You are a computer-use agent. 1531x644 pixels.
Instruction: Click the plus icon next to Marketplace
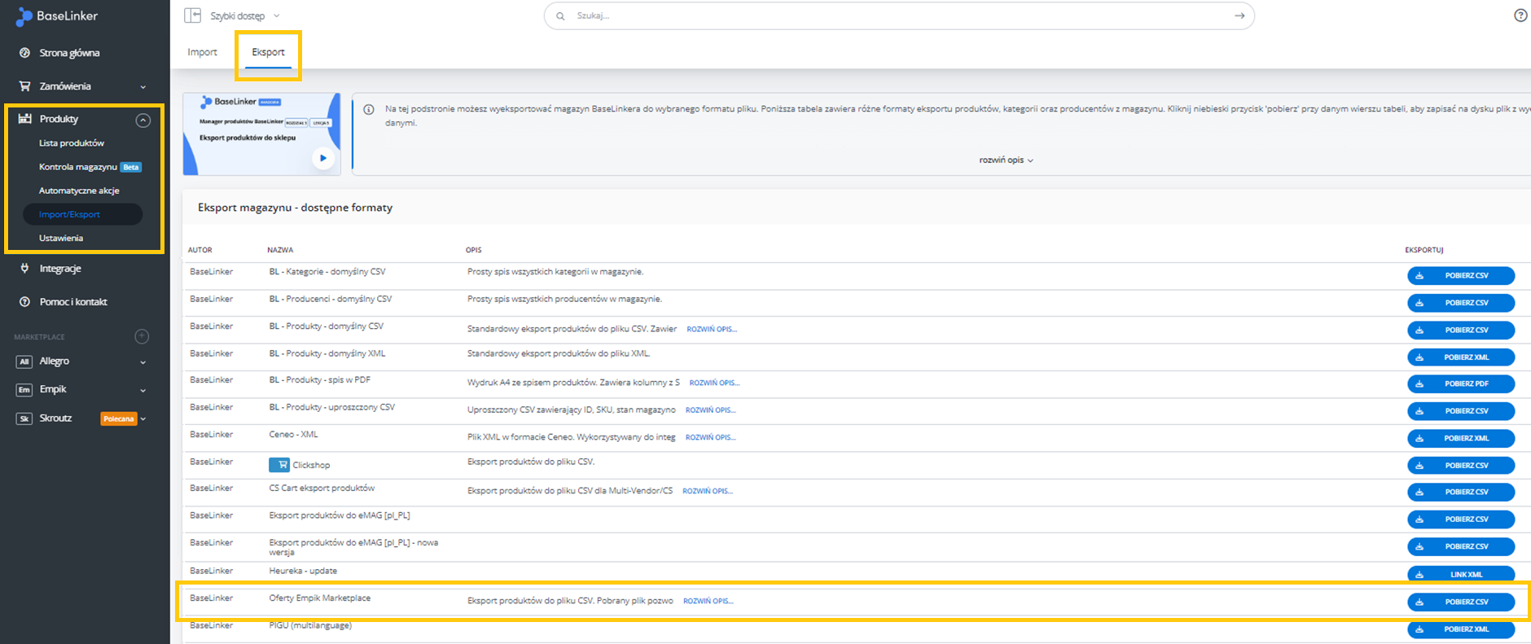(x=142, y=336)
